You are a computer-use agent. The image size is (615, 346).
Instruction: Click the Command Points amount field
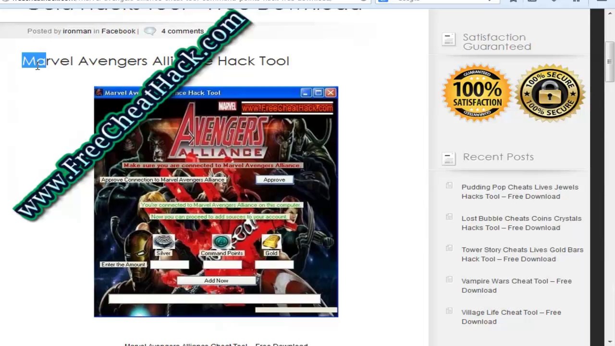(222, 265)
